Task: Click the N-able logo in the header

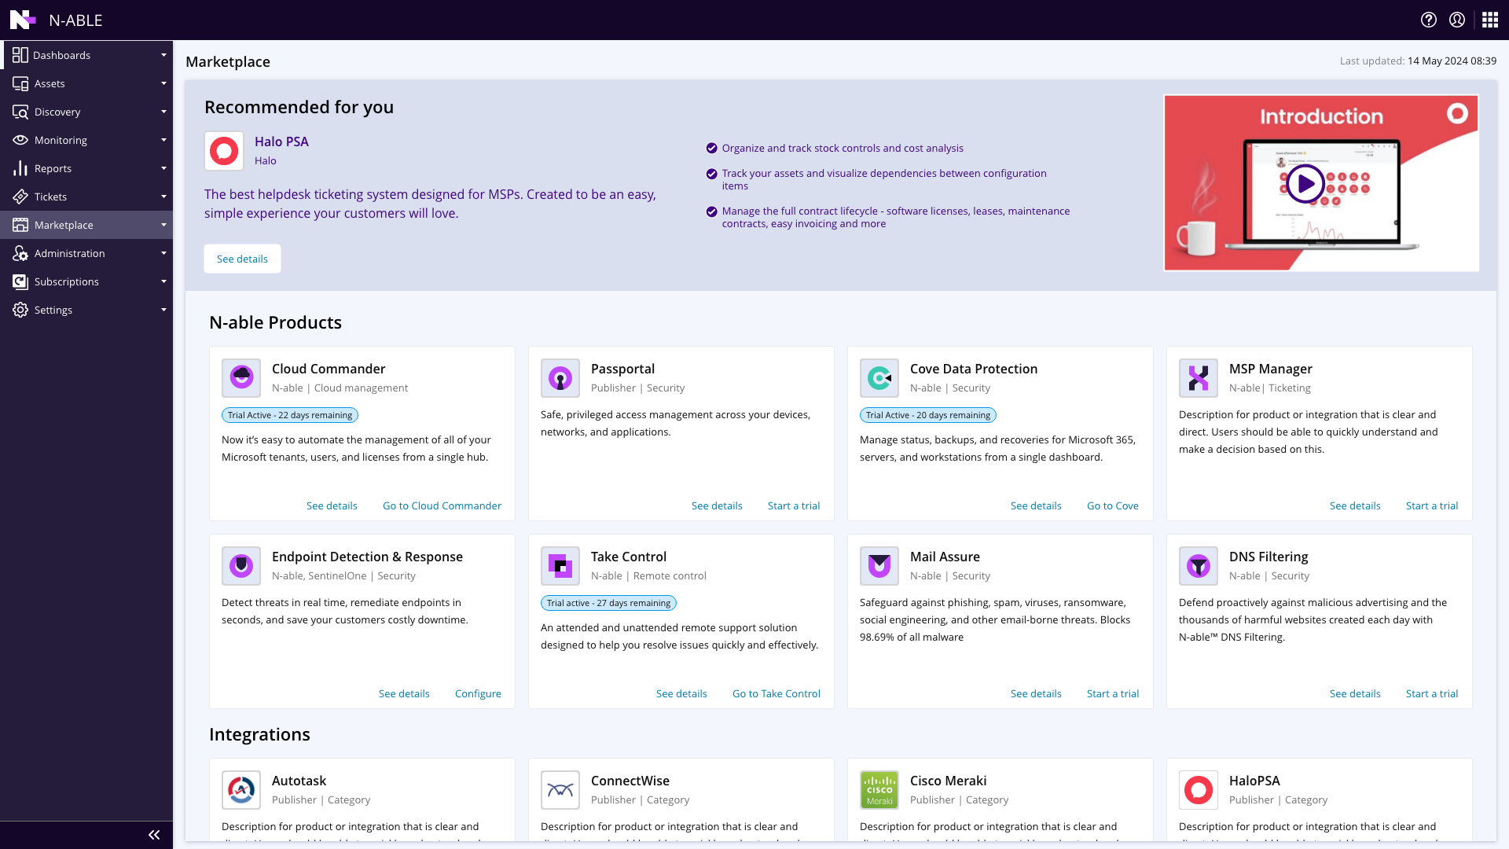Action: tap(24, 20)
